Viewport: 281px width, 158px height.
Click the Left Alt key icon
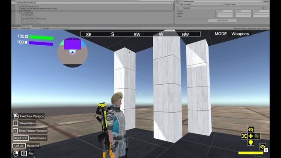point(19,146)
